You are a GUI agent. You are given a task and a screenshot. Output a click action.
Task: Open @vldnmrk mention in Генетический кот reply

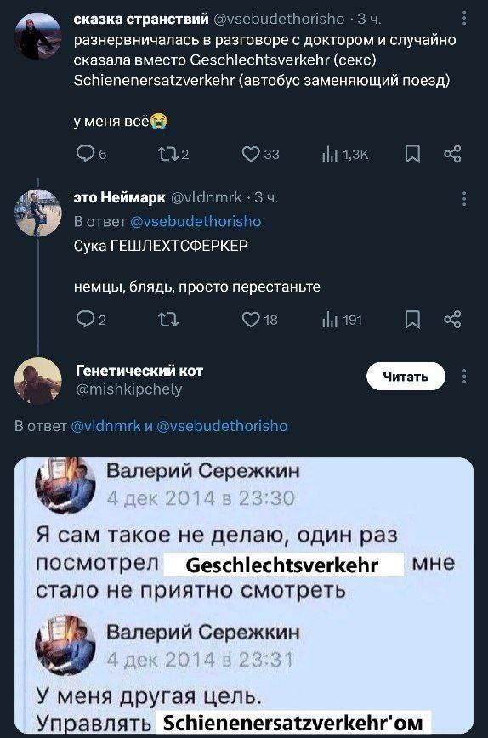105,426
